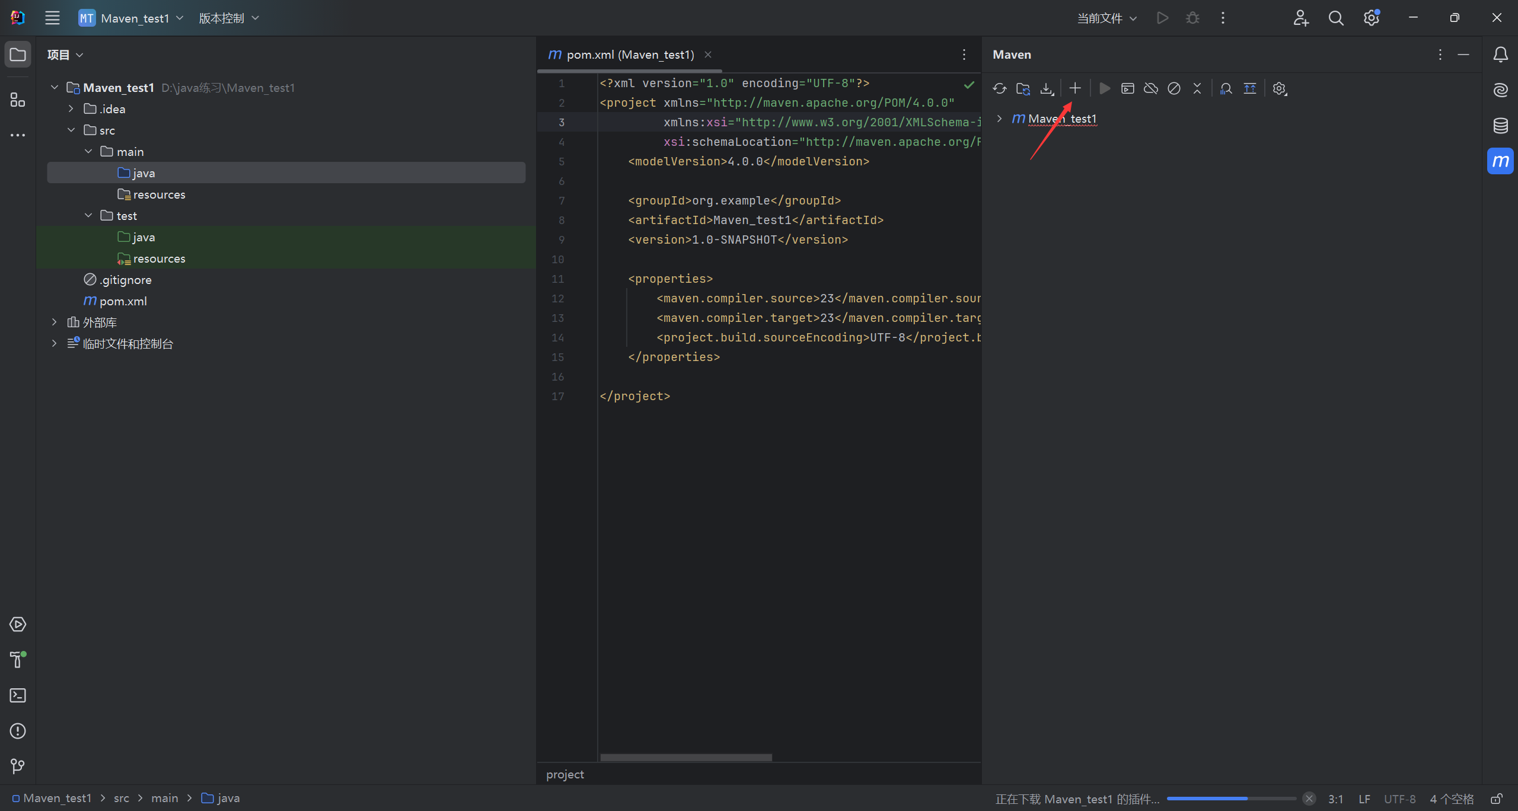The image size is (1518, 811).
Task: Click Download Sources and Documentation icon
Action: point(1047,89)
